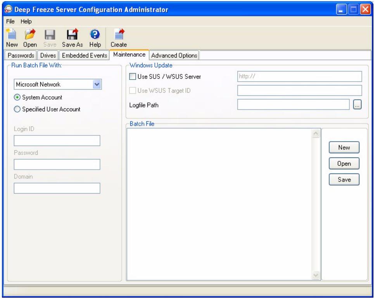Expand the Microsoft Network dropdown
Screen dimensions: 375x300
97,84
